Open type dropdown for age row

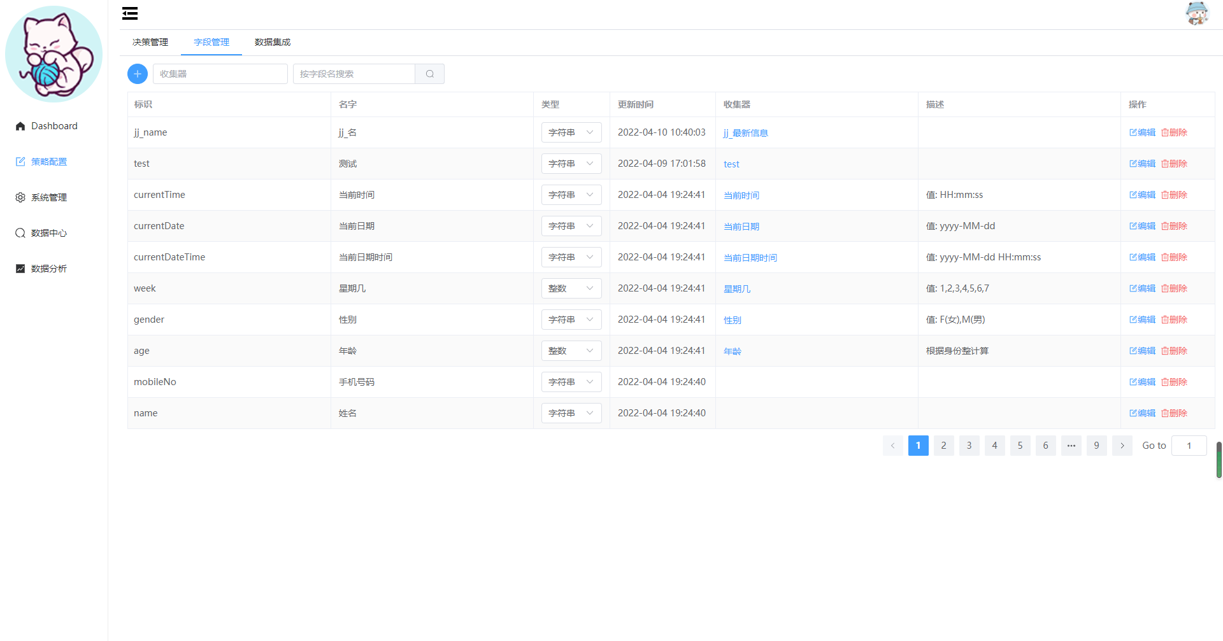click(x=571, y=351)
